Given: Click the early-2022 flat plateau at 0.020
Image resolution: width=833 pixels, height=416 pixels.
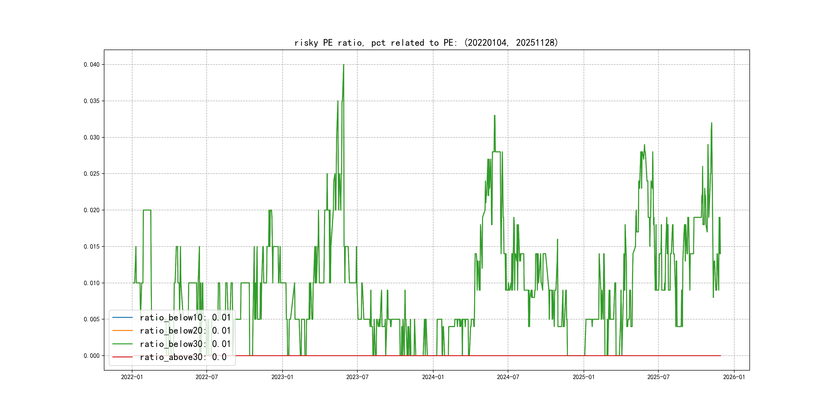Looking at the screenshot, I should pyautogui.click(x=147, y=210).
